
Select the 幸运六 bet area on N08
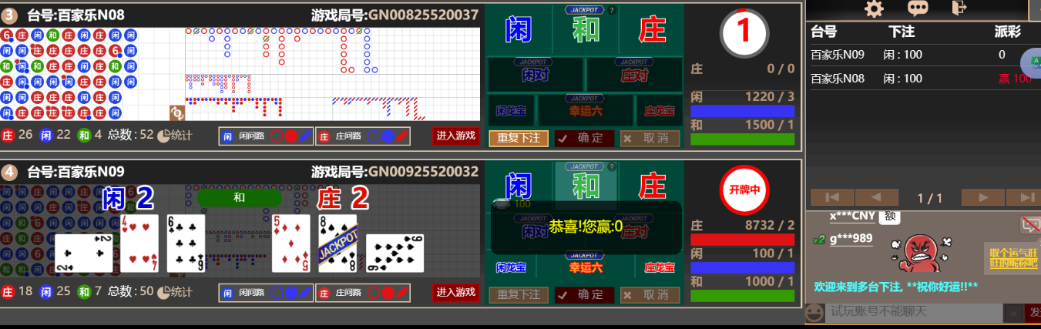[x=585, y=111]
